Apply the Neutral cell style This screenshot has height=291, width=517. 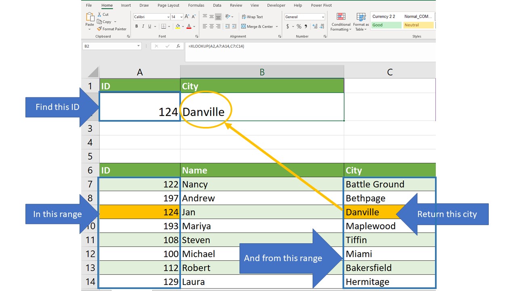(x=418, y=25)
